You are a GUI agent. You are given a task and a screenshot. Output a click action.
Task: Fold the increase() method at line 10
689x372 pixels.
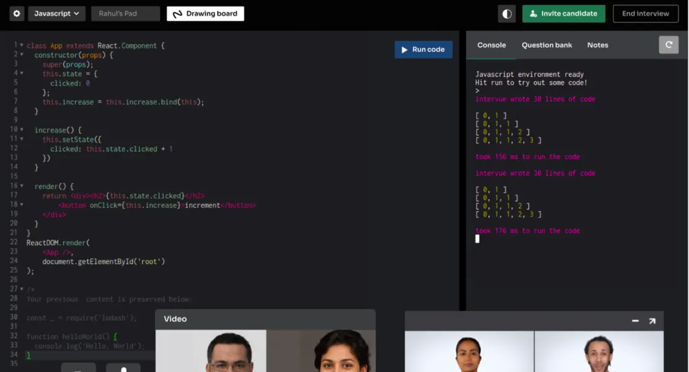point(22,130)
